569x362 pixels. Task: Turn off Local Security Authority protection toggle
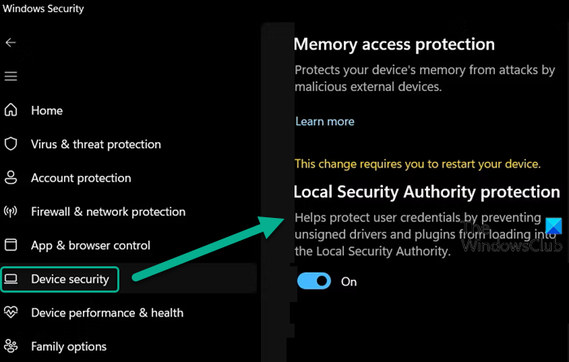(x=313, y=281)
